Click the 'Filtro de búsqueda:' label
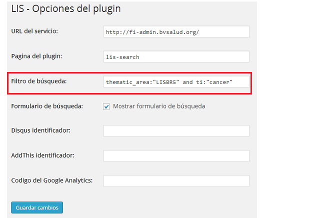This screenshot has height=218, width=312. (x=39, y=81)
